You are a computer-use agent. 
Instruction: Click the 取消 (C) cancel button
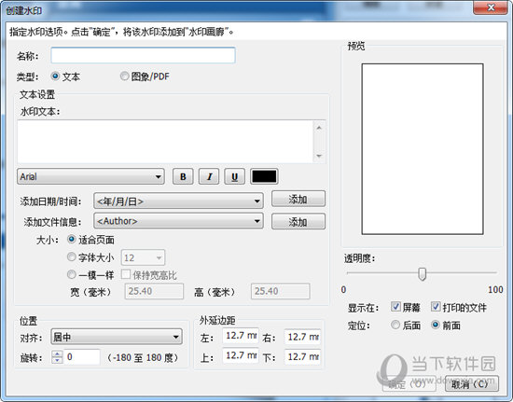pyautogui.click(x=472, y=383)
